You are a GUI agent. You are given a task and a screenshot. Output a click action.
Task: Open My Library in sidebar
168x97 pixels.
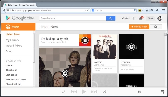(12, 40)
